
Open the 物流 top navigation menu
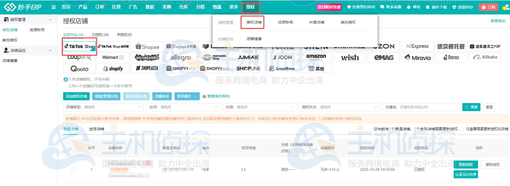click(217, 7)
